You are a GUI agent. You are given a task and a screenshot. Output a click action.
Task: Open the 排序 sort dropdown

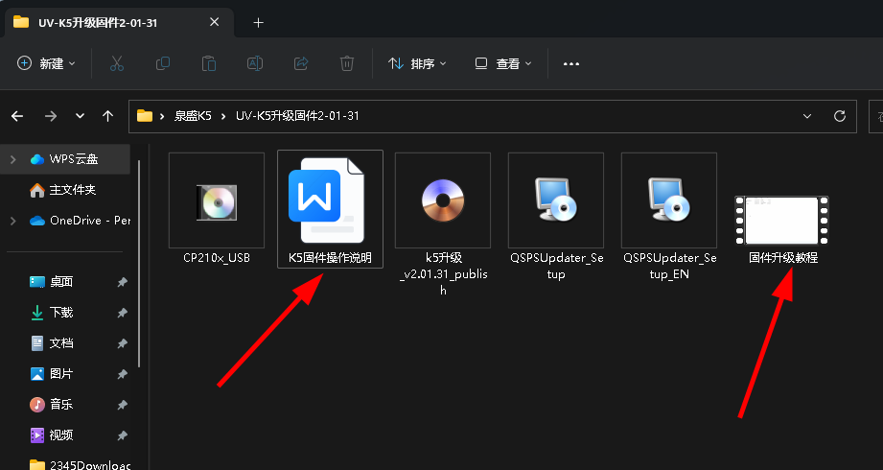click(417, 63)
